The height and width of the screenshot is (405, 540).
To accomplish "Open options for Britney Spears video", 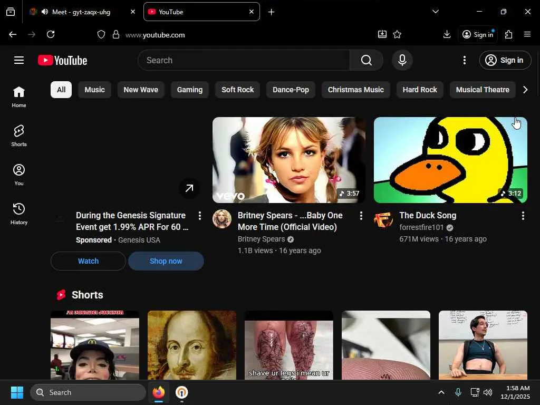I will (361, 216).
